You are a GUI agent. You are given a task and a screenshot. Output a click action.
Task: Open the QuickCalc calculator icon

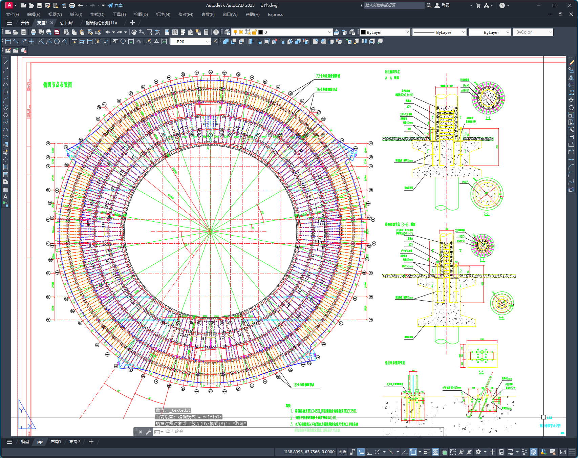pos(206,32)
